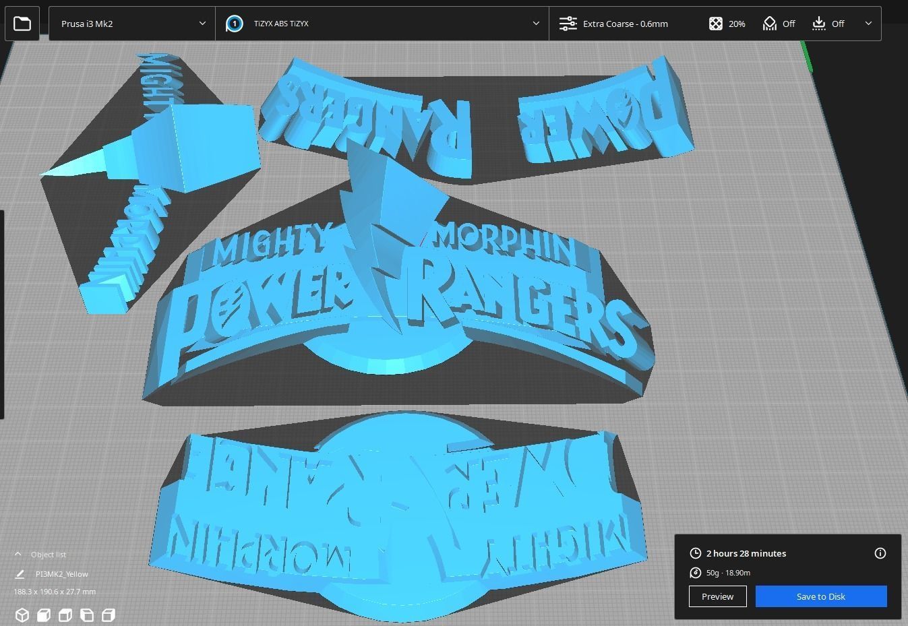This screenshot has height=626, width=908.
Task: Switch to left side view icon
Action: coord(87,615)
